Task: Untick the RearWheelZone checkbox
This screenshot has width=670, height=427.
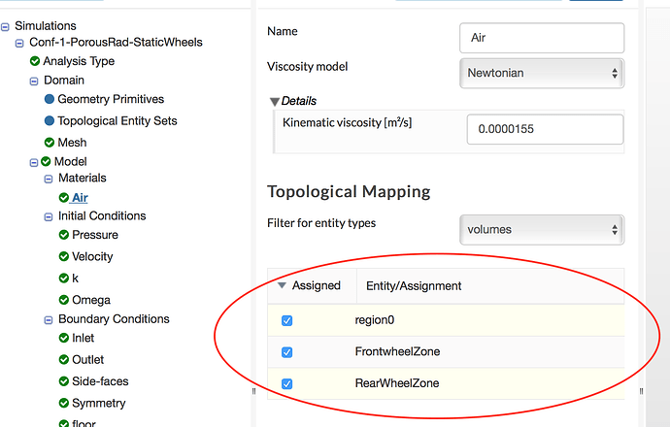Action: 286,384
